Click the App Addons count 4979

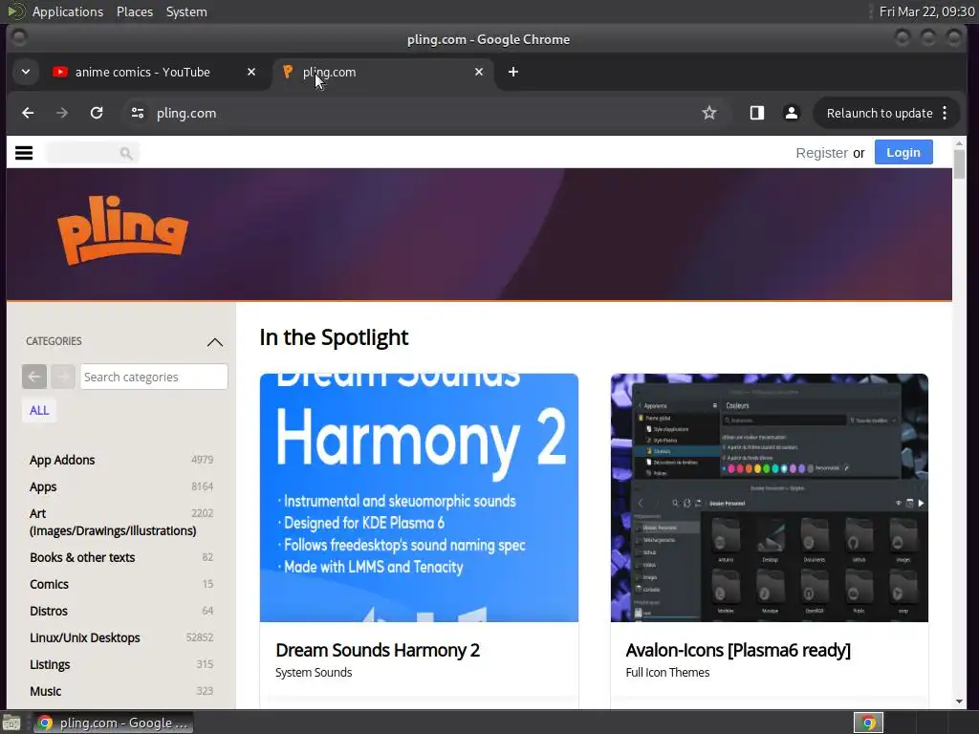click(x=203, y=460)
